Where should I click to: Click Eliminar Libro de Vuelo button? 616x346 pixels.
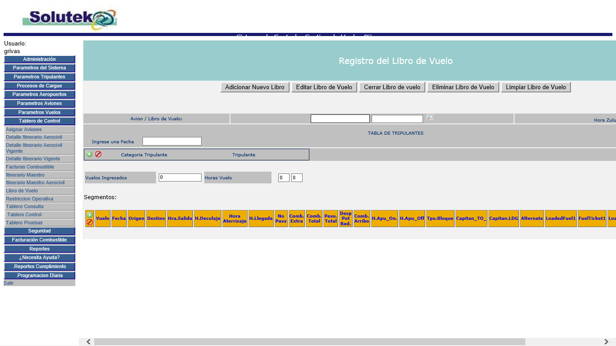click(463, 87)
